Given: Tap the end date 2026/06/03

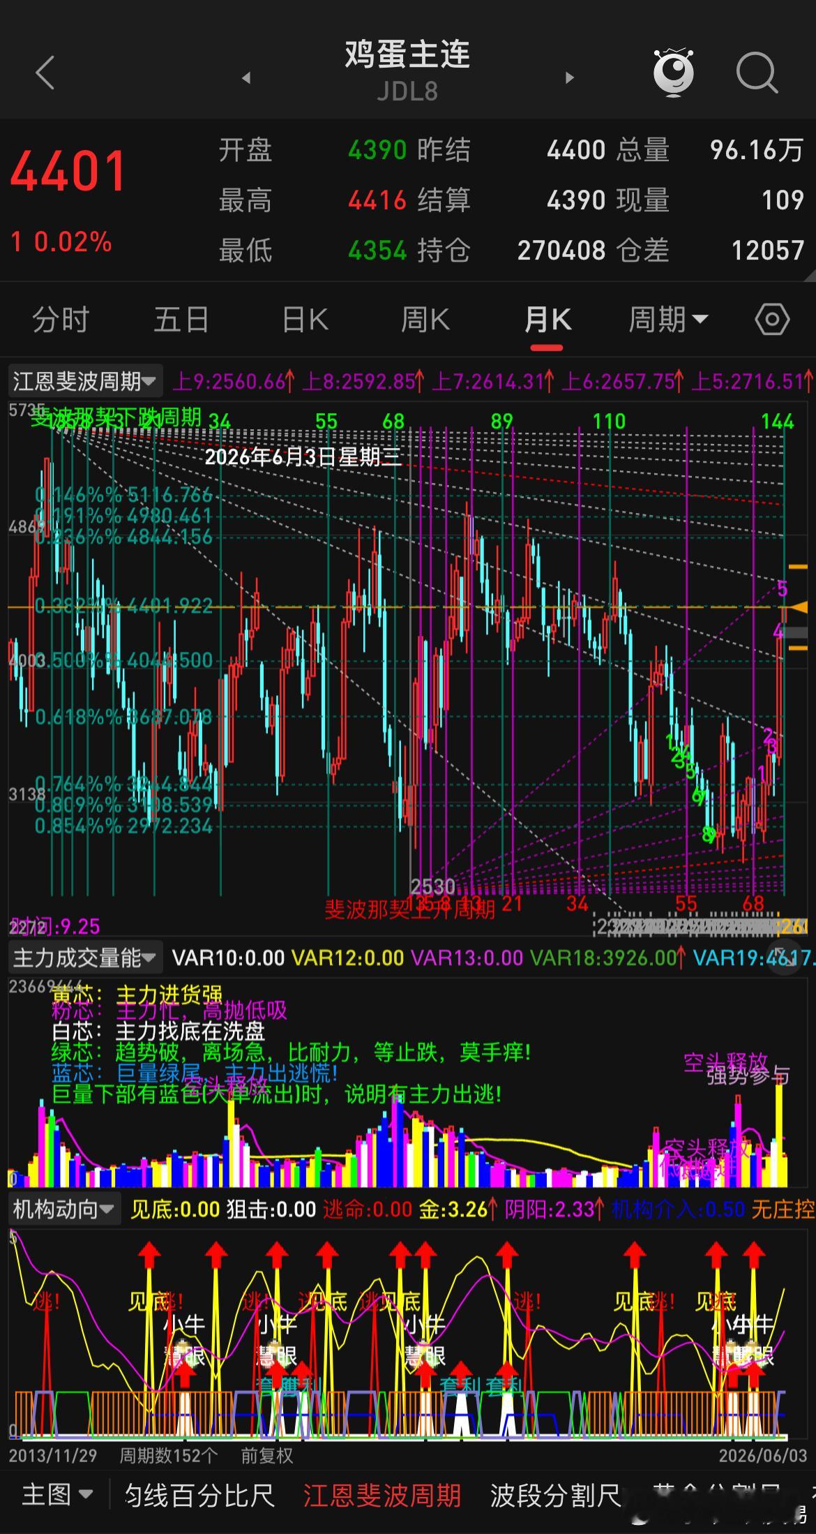Looking at the screenshot, I should coord(763,1456).
